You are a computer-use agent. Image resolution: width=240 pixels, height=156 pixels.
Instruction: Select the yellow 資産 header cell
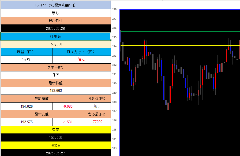pos(55,130)
